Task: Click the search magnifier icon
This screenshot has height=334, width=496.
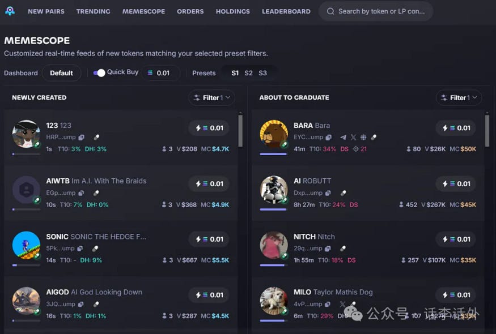Action: (330, 11)
